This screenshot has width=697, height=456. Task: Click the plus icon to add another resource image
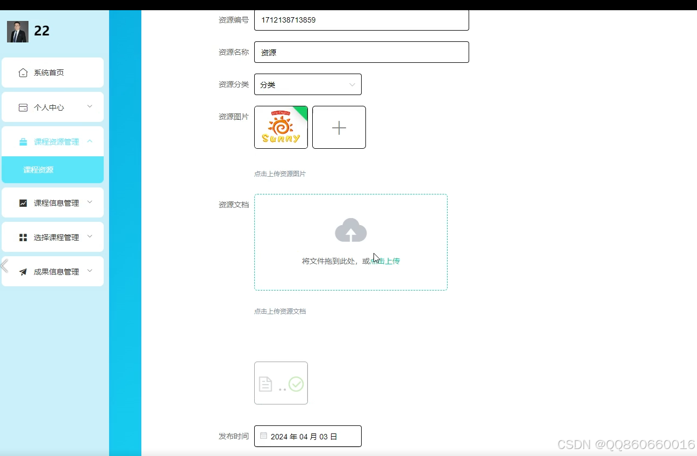339,127
